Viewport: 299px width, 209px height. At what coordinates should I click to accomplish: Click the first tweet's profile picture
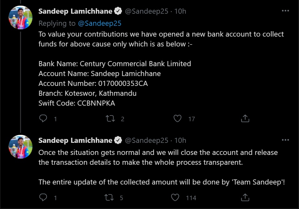click(21, 18)
